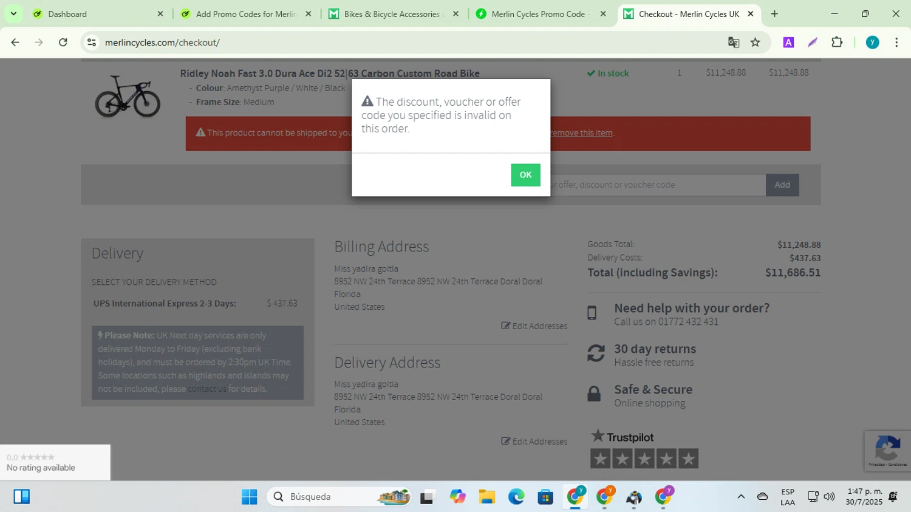The width and height of the screenshot is (911, 512).
Task: Close the Merlin Cycles Promo Code tab
Action: coord(603,14)
